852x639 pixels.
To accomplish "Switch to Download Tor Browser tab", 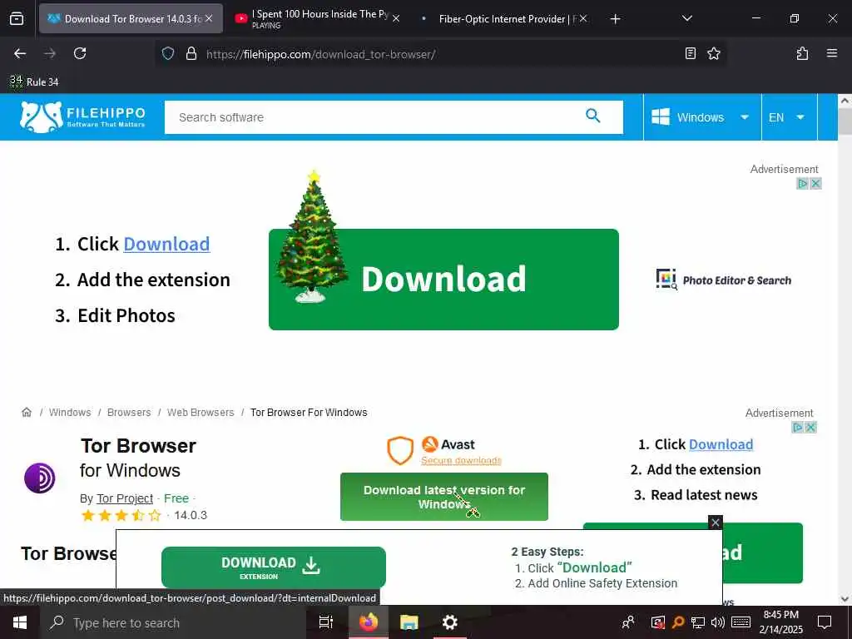I will tap(131, 18).
